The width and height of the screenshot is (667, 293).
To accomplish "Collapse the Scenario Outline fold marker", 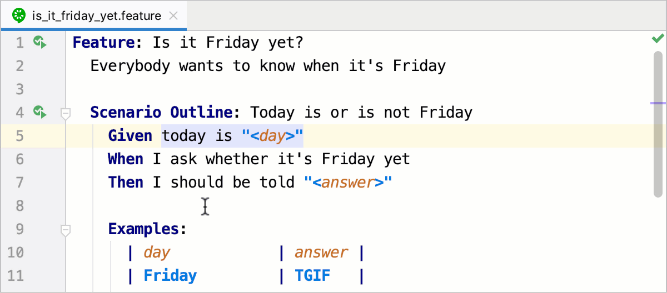I will [66, 114].
